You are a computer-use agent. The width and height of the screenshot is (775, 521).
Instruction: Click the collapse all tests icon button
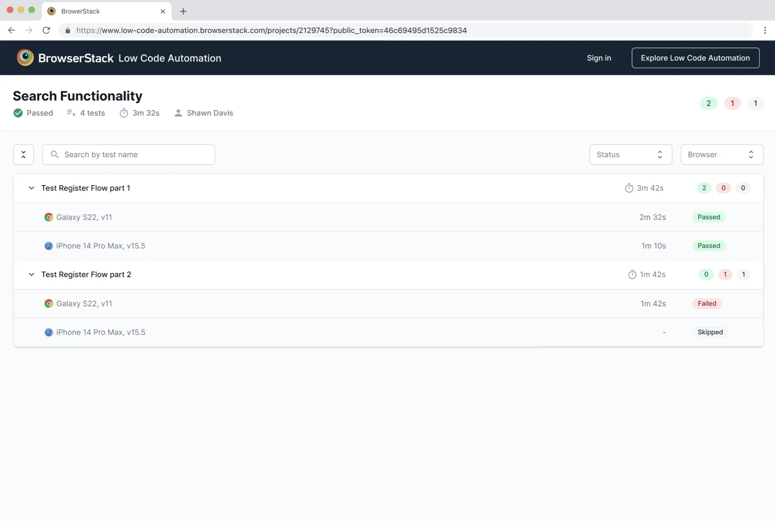(23, 154)
